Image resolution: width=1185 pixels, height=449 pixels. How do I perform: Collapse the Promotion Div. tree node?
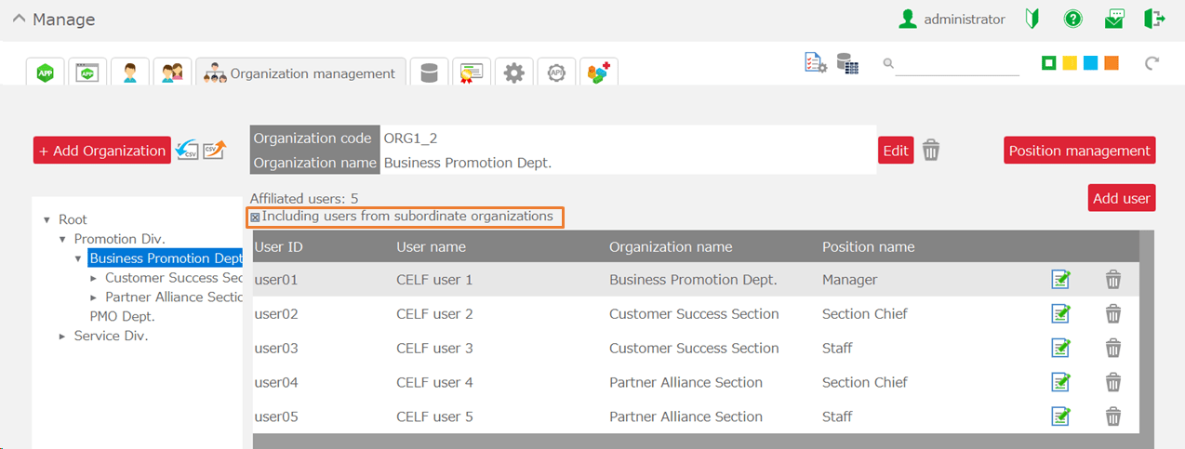pyautogui.click(x=62, y=240)
